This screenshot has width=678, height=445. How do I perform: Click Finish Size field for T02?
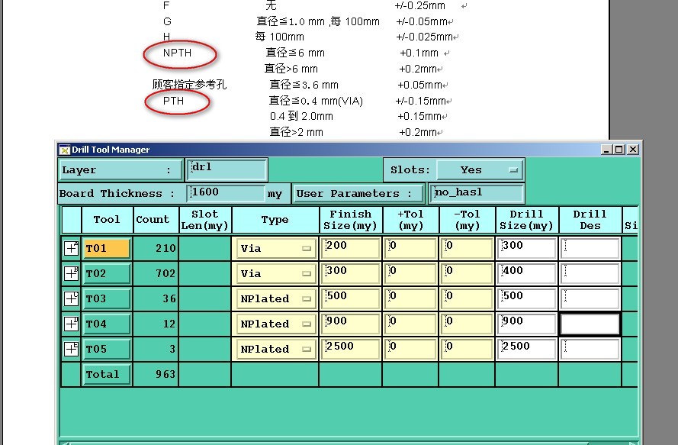click(x=350, y=273)
